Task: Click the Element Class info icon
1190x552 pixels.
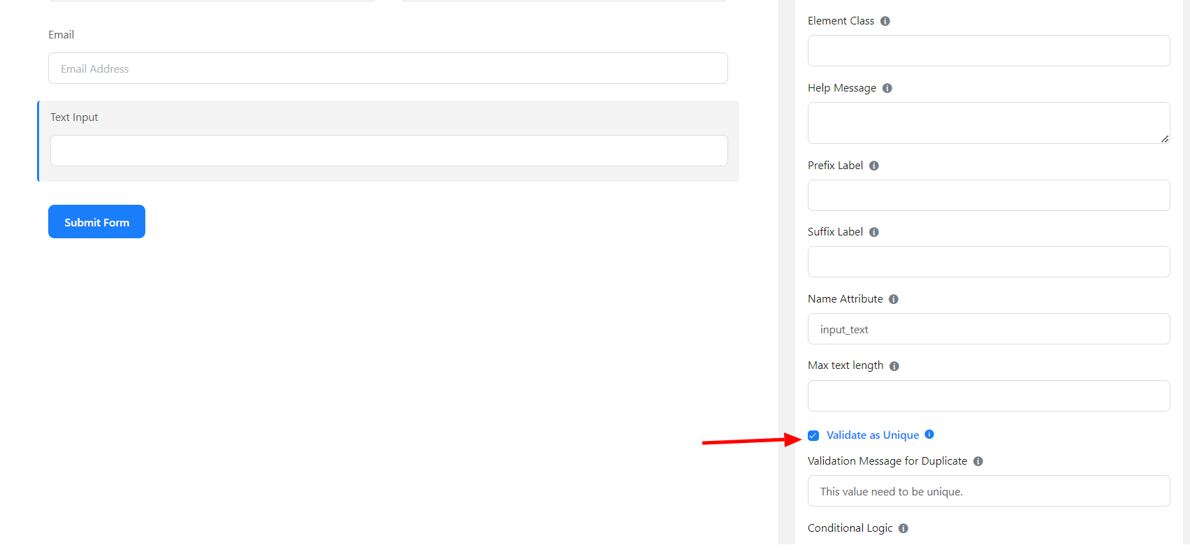Action: pyautogui.click(x=885, y=21)
